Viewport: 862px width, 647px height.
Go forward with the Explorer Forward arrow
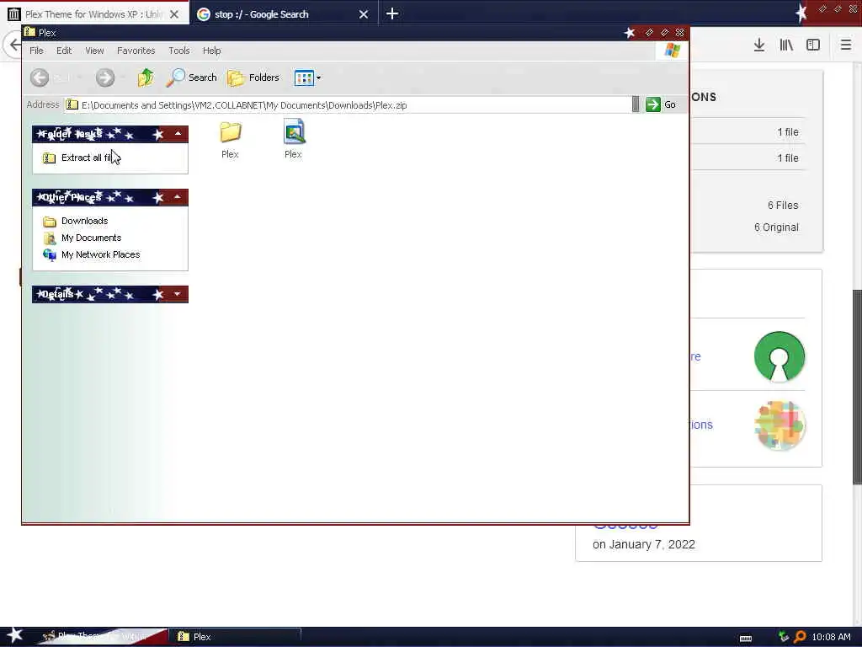click(x=105, y=78)
